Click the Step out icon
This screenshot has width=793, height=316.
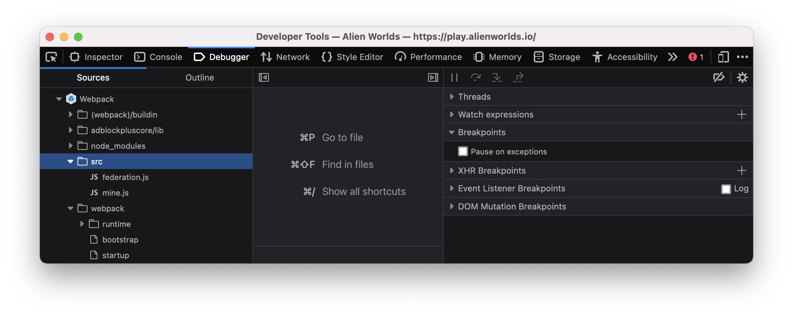(x=518, y=77)
